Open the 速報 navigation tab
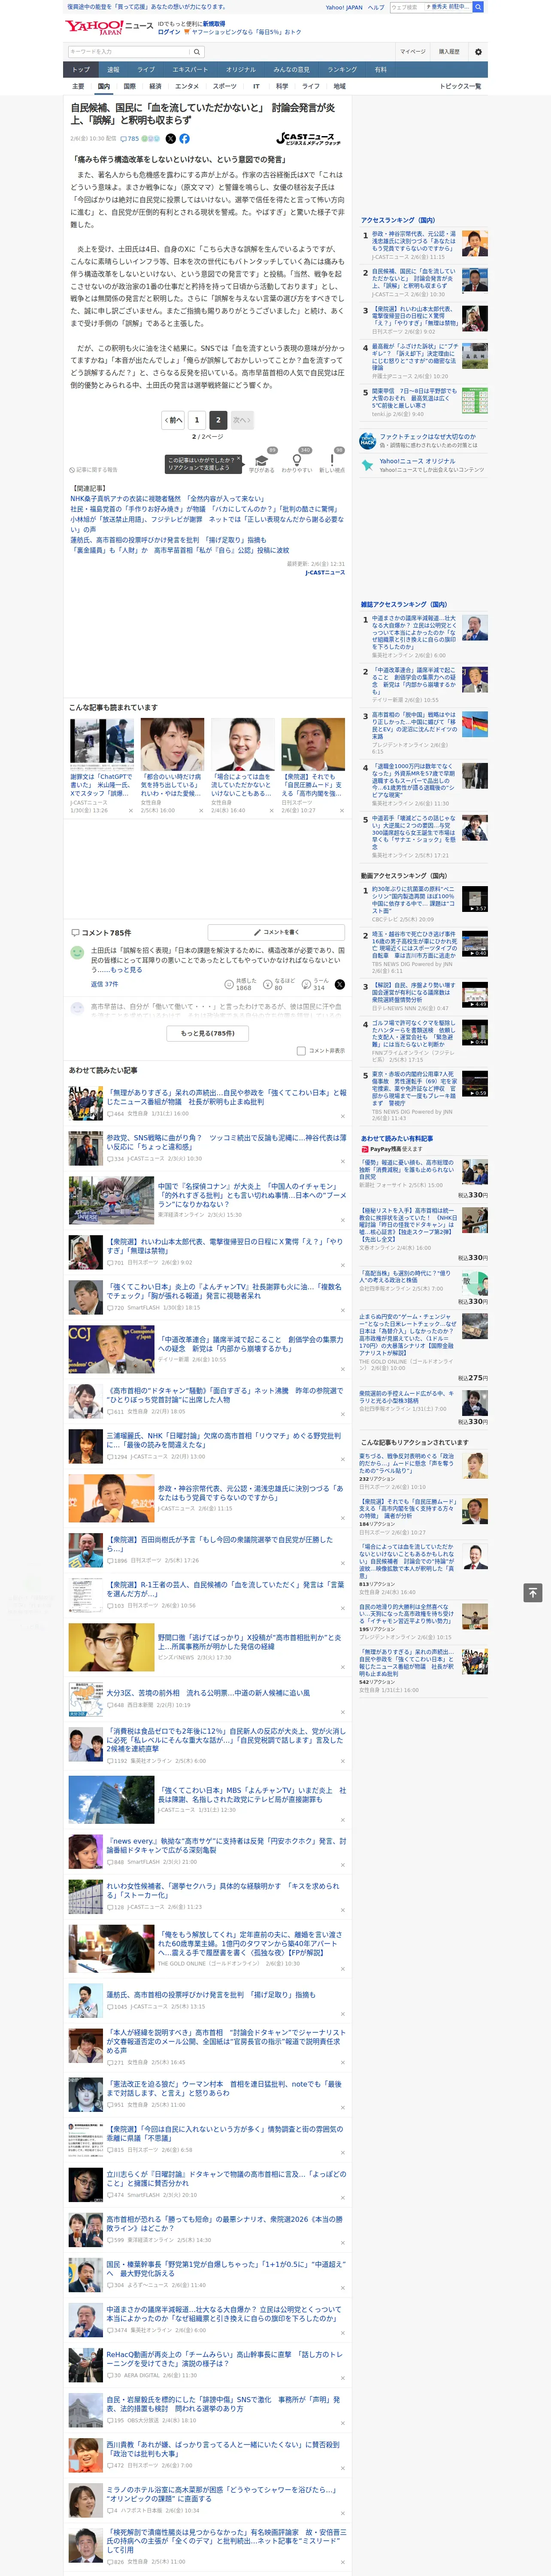Screen dimensions: 551x2576 click(x=113, y=69)
